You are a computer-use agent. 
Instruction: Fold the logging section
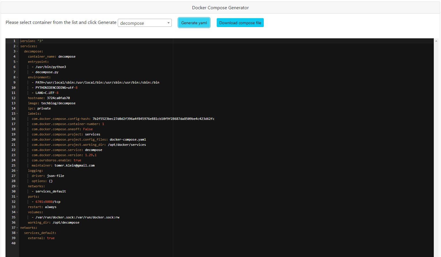click(17, 170)
